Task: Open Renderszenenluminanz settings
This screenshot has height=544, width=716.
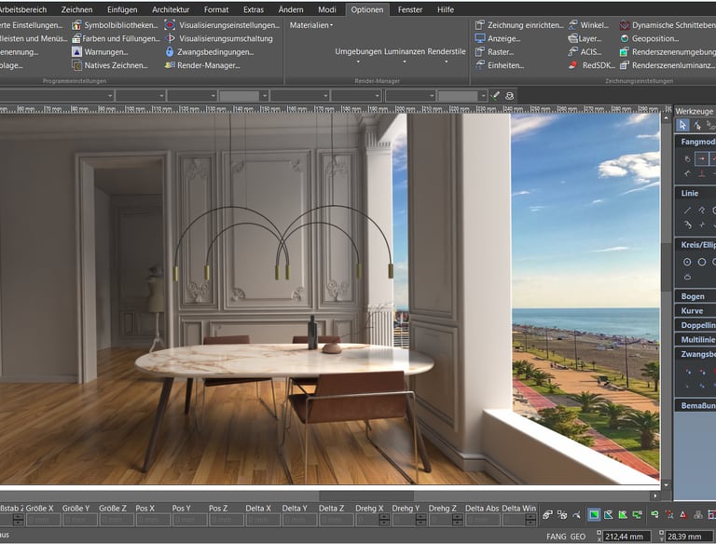Action: tap(668, 65)
